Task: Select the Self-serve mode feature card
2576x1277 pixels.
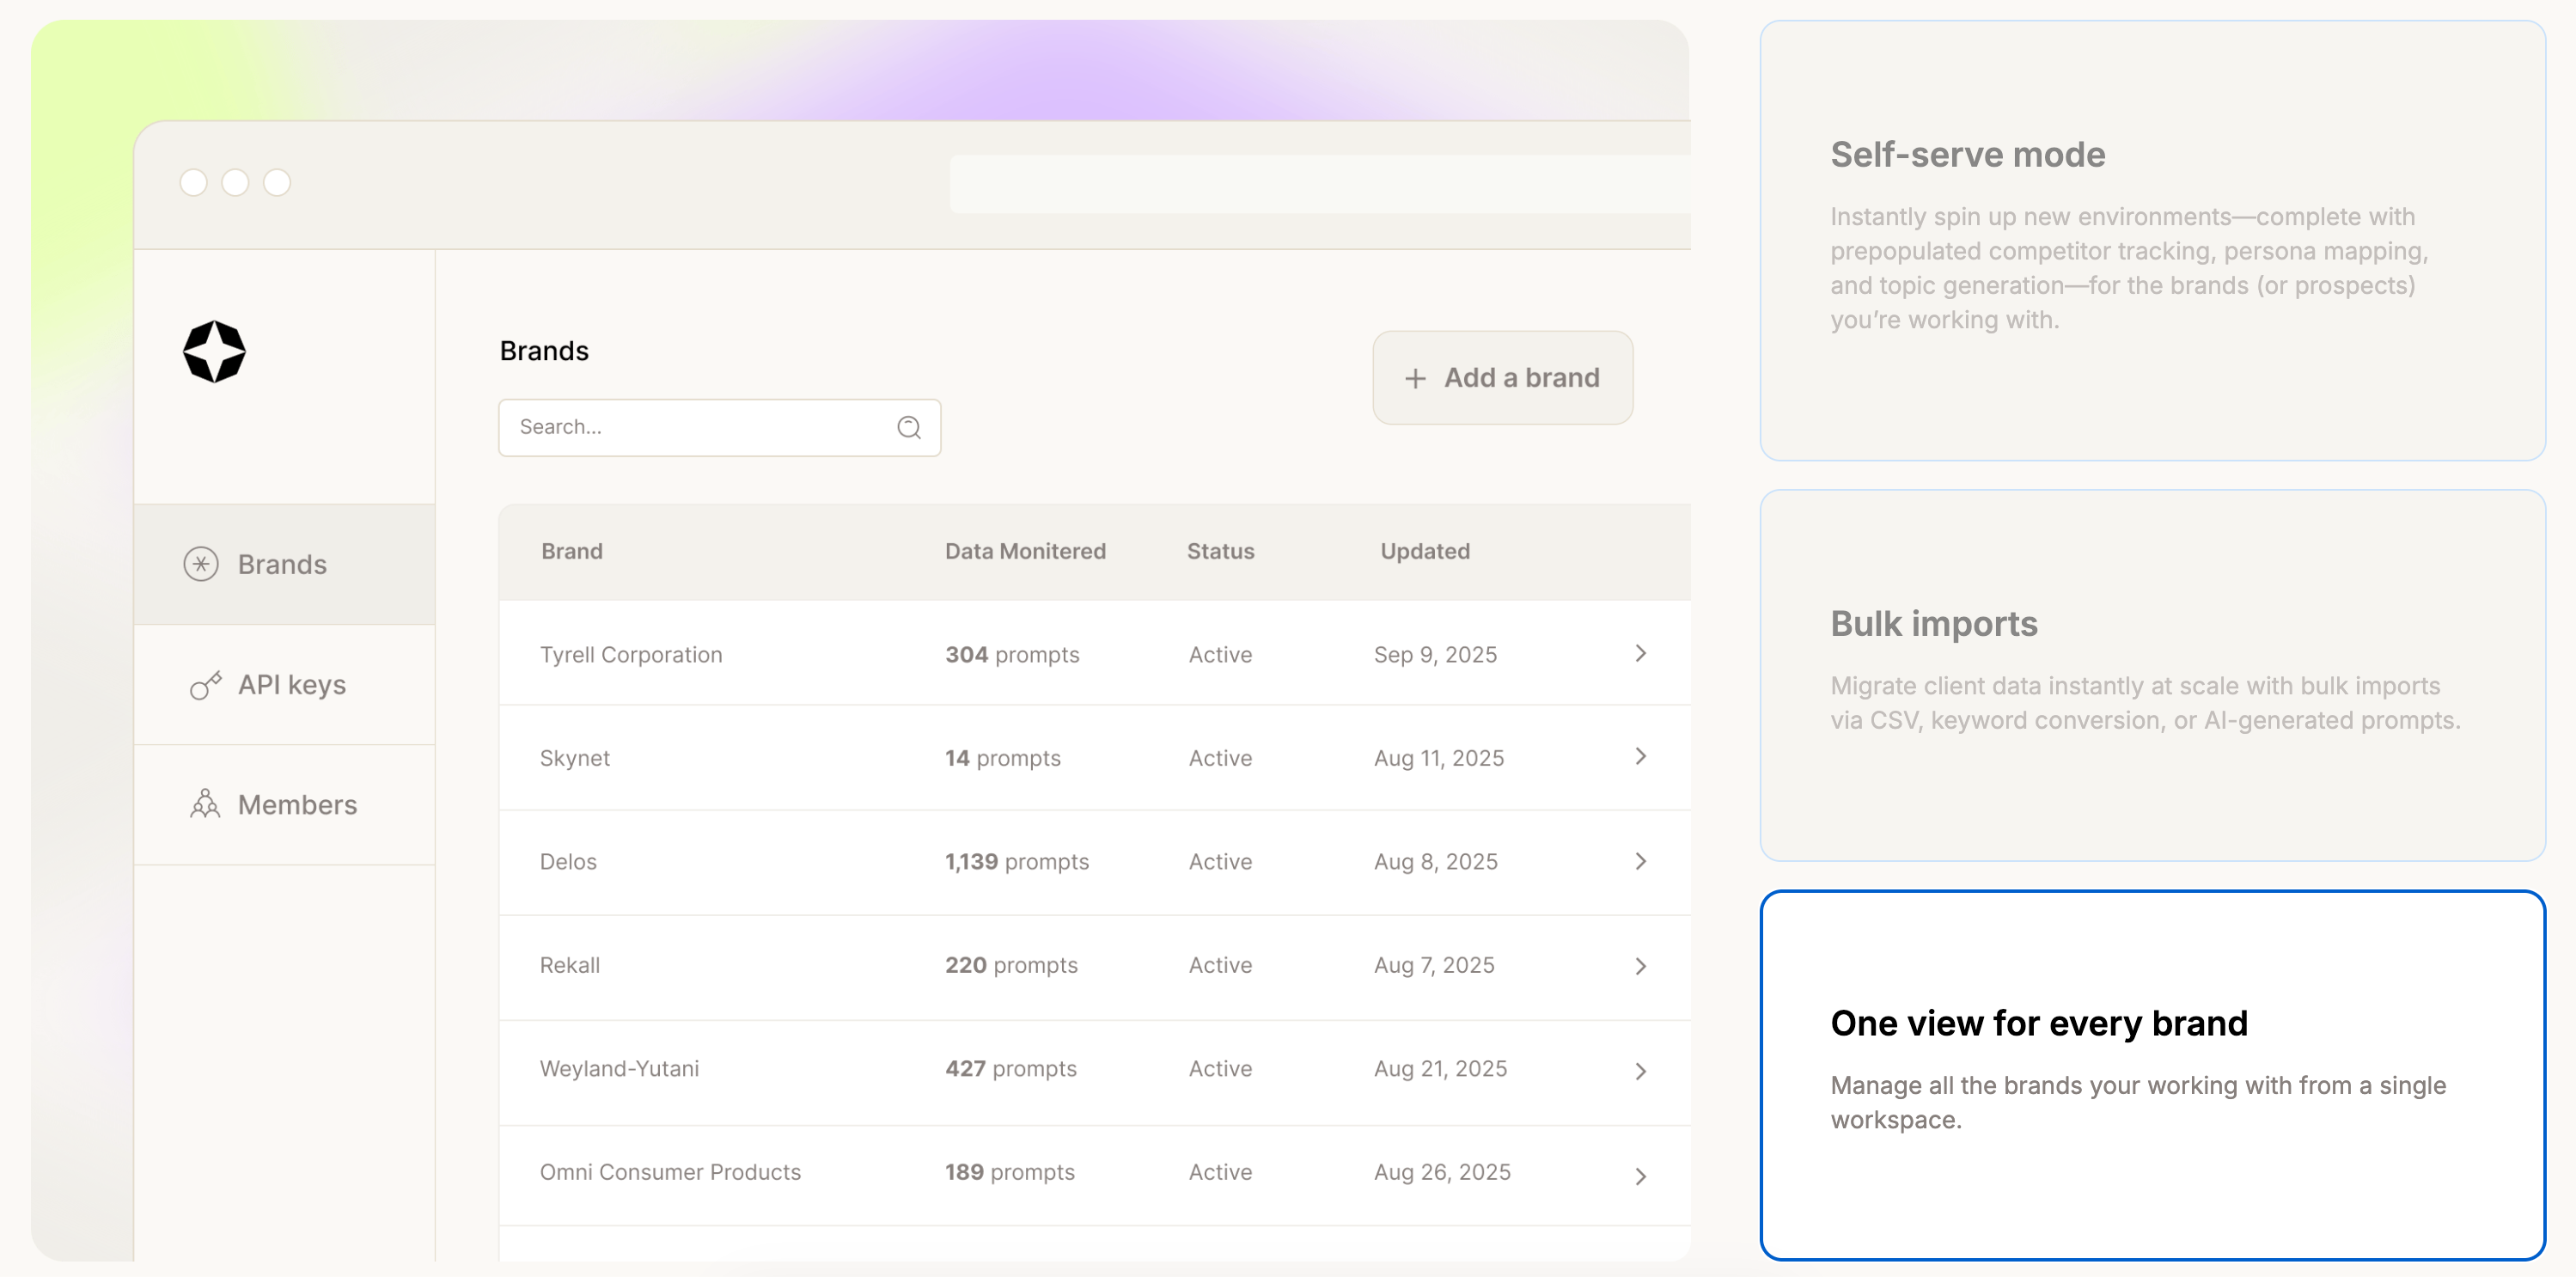Action: (x=2152, y=240)
